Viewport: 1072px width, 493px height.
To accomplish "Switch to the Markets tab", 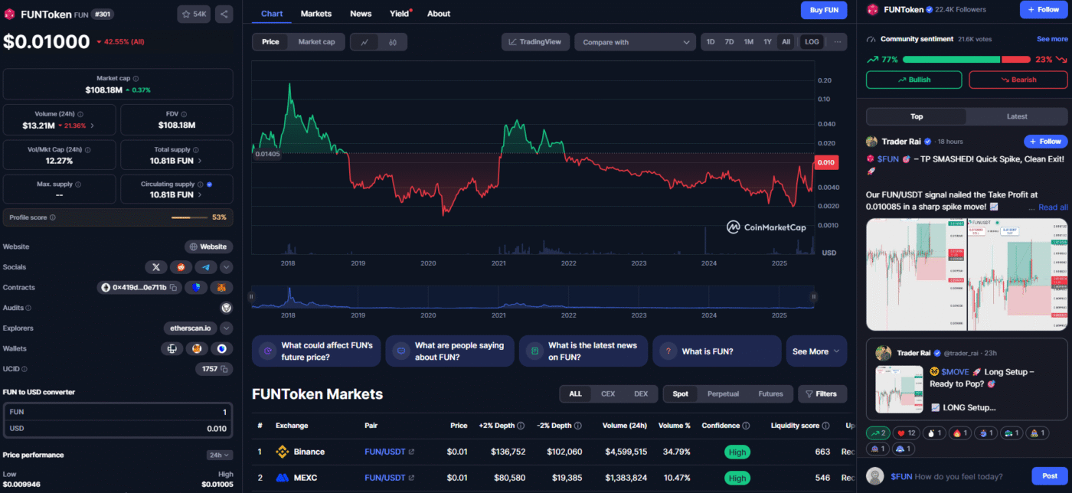I will [x=316, y=14].
